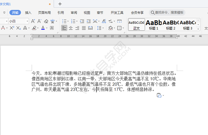Switch to the 审阅 tab
Viewport: 208px width, 135px height.
tap(74, 13)
